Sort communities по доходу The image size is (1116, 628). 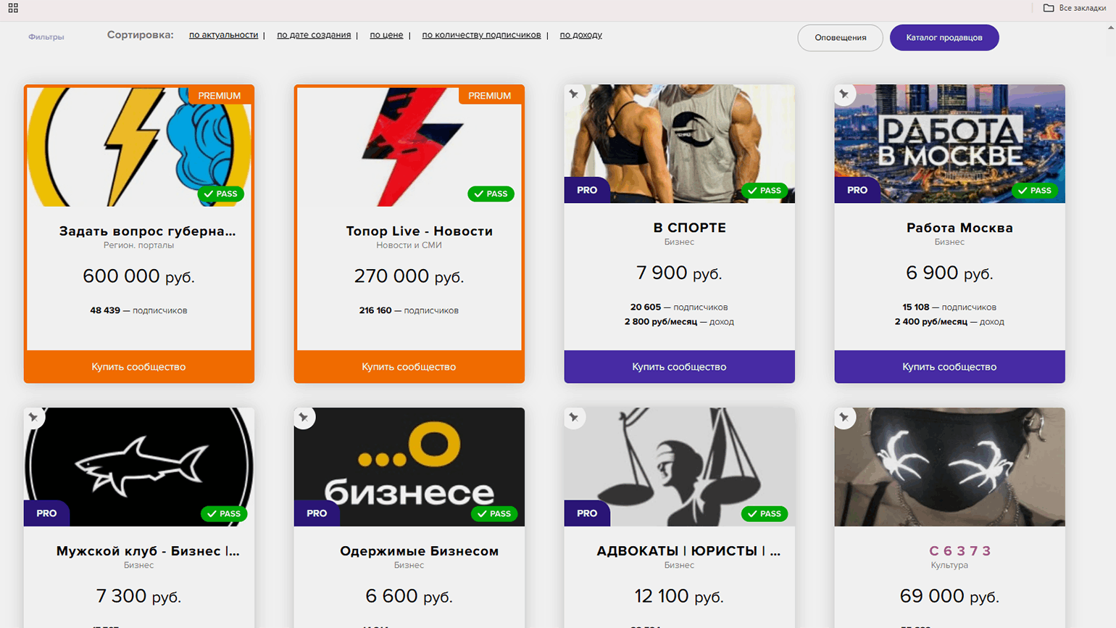pos(580,35)
